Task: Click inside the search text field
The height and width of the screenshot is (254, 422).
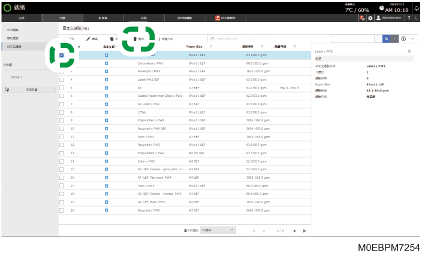Action: [x=353, y=39]
